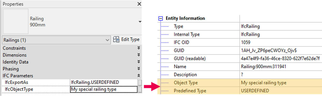322x96 pixels.
Task: Select the Object Type row label
Action: tap(186, 83)
